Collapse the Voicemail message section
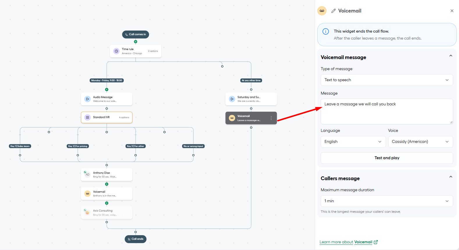 [451, 56]
